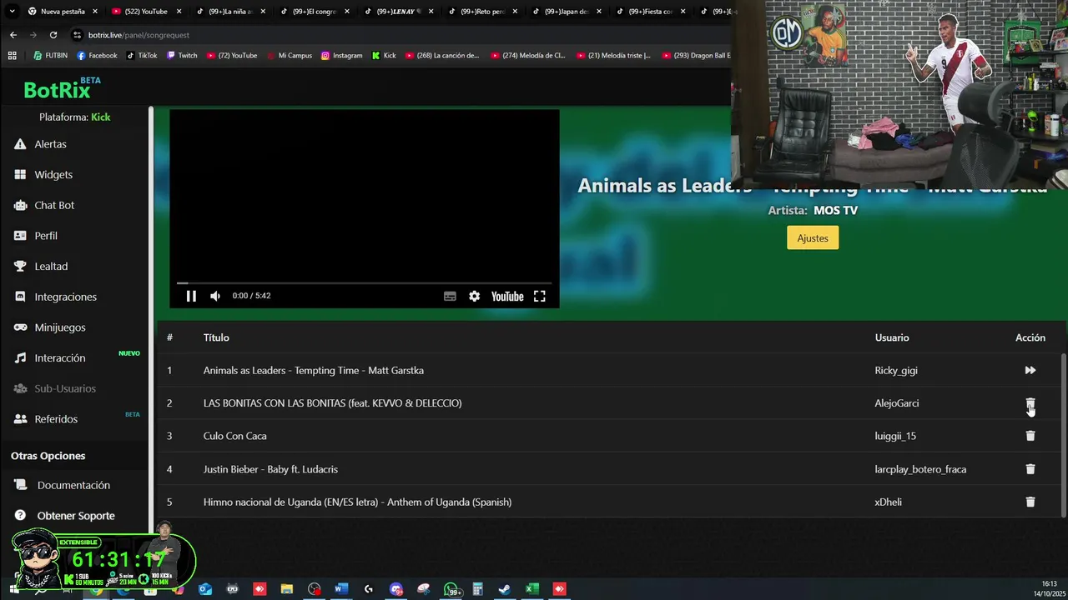Seek on the video progress bar
The width and height of the screenshot is (1068, 600).
coord(364,283)
